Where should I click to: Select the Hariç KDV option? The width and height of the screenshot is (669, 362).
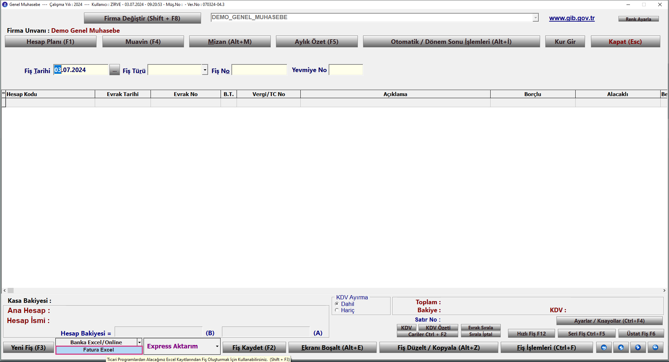(337, 310)
